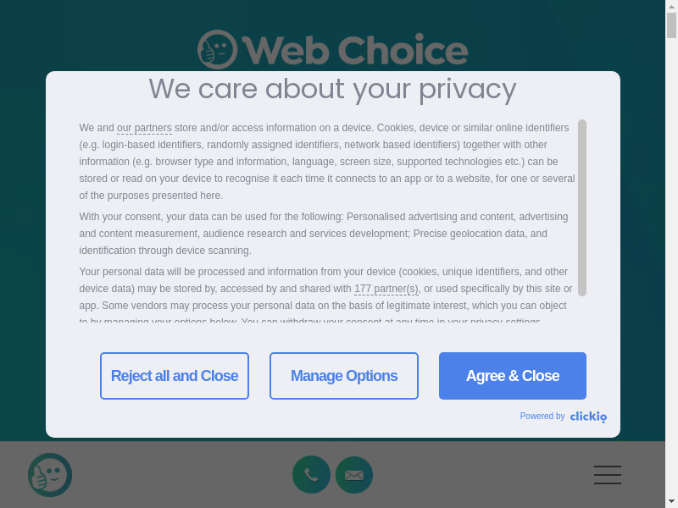The height and width of the screenshot is (508, 678).
Task: Open the hamburger navigation menu
Action: pyautogui.click(x=608, y=475)
